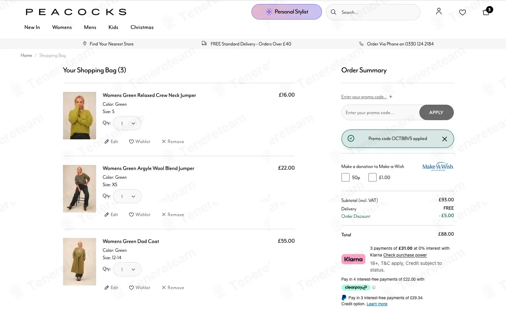The width and height of the screenshot is (506, 312).
Task: Focus the promo code input field
Action: (x=381, y=113)
